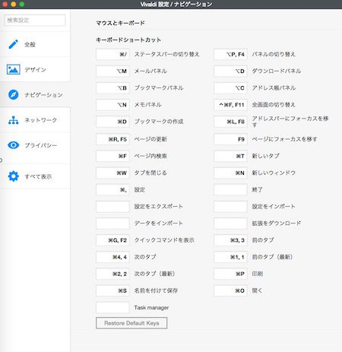Edit shortcut field for 印刷
This screenshot has height=352, width=342.
tap(230, 274)
